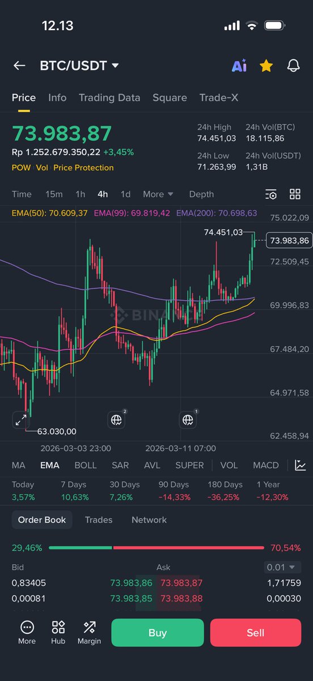Tap the 30 Days 7,26% performance
313x681 pixels.
click(x=124, y=491)
